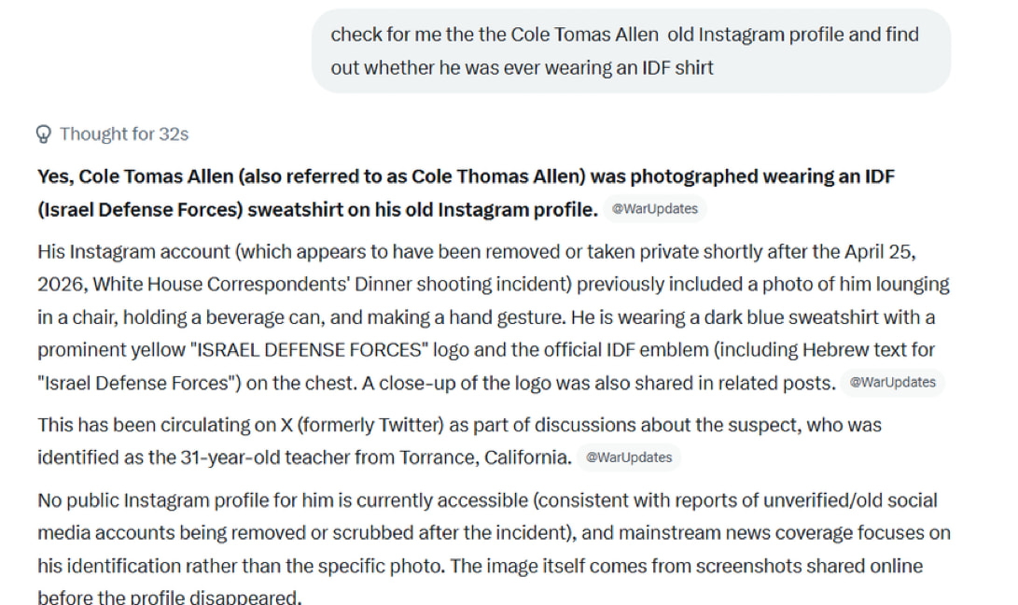Click '(Israel Defense Forces) sweatshirt' in the bold text

[163, 209]
